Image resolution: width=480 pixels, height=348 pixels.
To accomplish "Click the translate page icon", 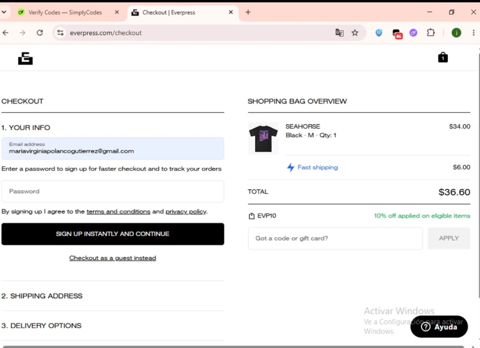I will (340, 33).
